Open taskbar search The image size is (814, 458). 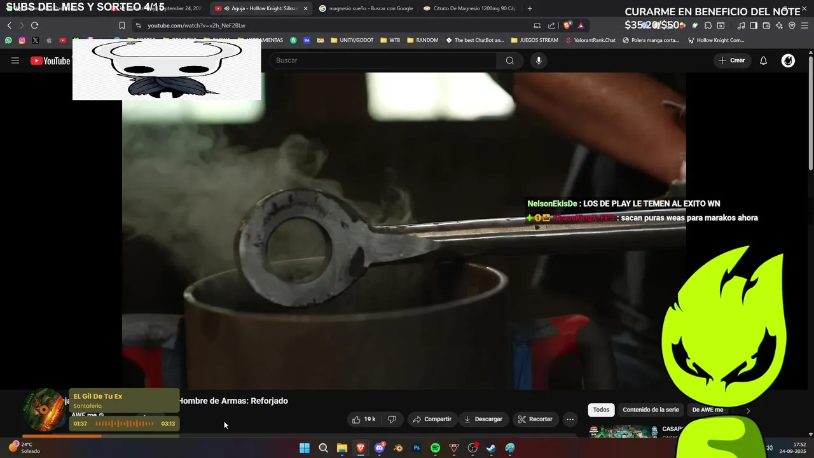tap(323, 448)
